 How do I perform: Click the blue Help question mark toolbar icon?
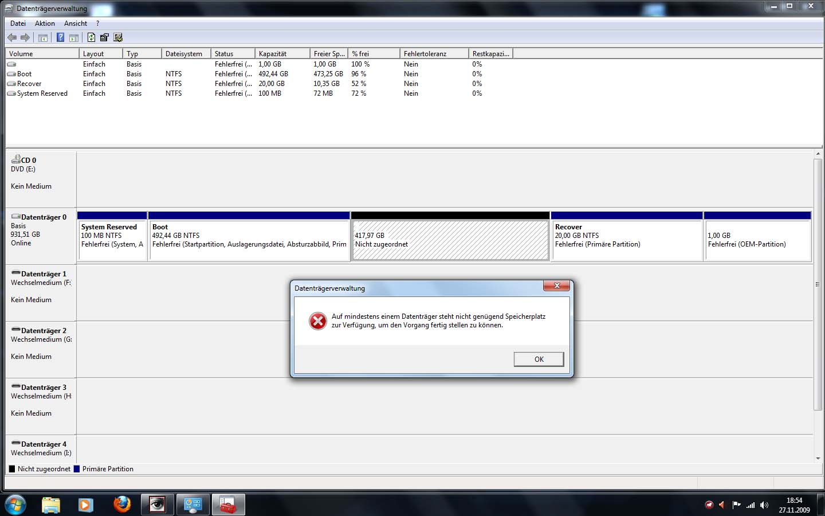click(x=60, y=38)
